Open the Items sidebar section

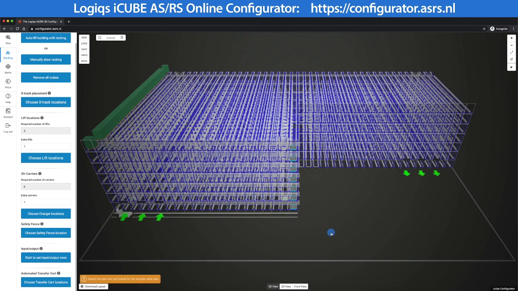[8, 69]
